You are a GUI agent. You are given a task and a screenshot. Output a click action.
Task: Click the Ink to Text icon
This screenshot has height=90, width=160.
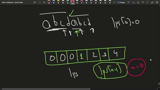click(133, 2)
